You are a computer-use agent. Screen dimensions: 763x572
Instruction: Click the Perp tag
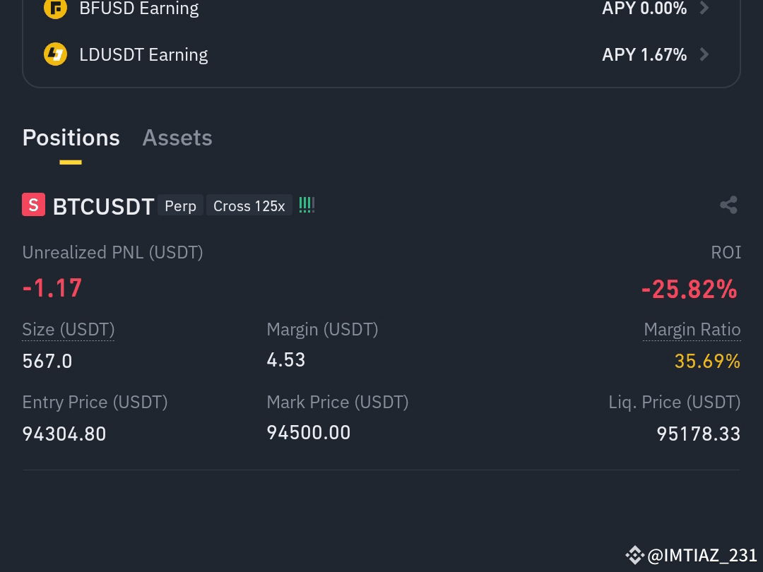(181, 205)
